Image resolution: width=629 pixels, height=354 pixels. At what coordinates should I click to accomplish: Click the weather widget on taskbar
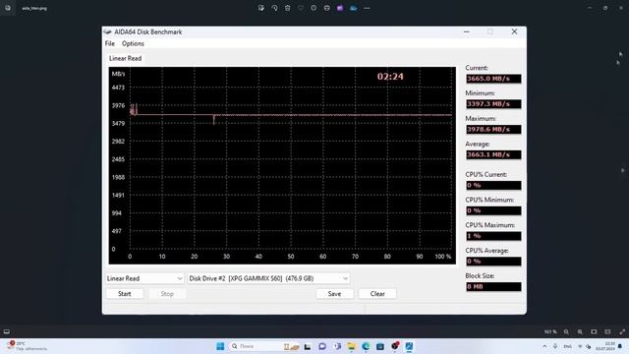[x=28, y=346]
